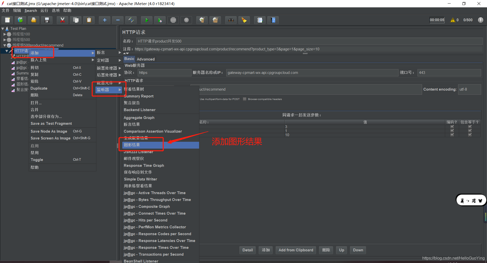This screenshot has width=487, height=263.
Task: Open Search with the binoculars icon
Action: [x=231, y=20]
